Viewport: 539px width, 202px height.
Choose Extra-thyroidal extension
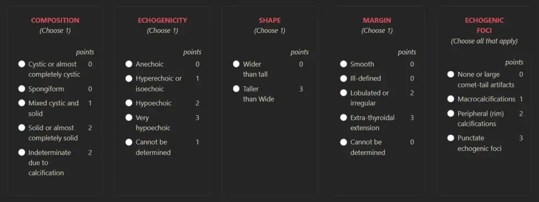pos(343,117)
